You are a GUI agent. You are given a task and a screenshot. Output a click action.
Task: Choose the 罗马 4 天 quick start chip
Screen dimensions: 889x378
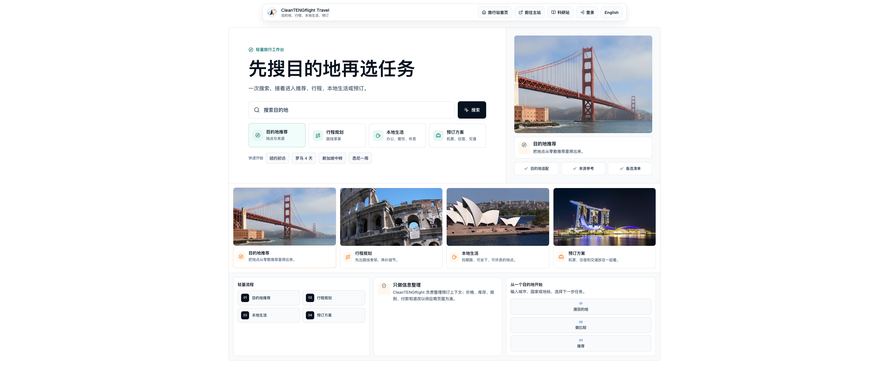pos(304,158)
